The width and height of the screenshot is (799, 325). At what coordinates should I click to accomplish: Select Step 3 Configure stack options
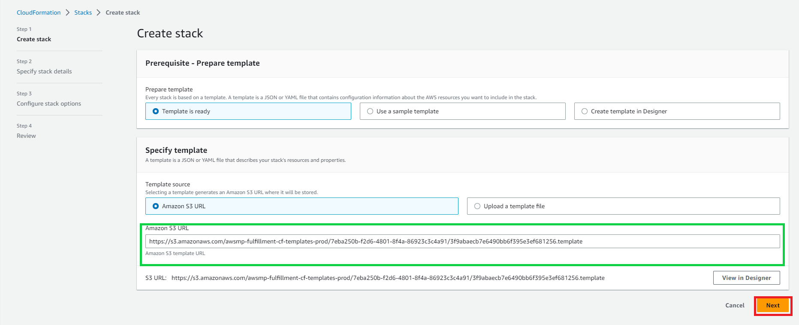tap(49, 103)
